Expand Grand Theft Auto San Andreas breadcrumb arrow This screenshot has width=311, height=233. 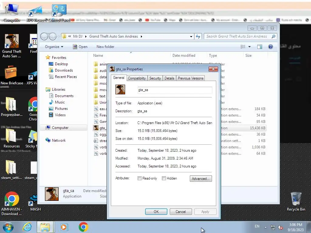(x=142, y=36)
